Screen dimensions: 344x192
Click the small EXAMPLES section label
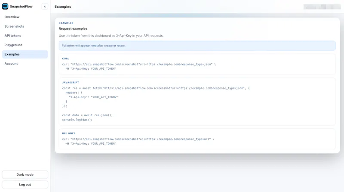[x=66, y=23]
